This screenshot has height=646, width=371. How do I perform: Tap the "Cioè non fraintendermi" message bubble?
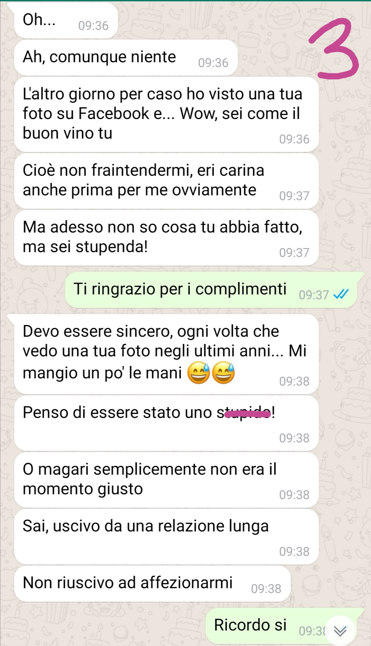pos(166,181)
